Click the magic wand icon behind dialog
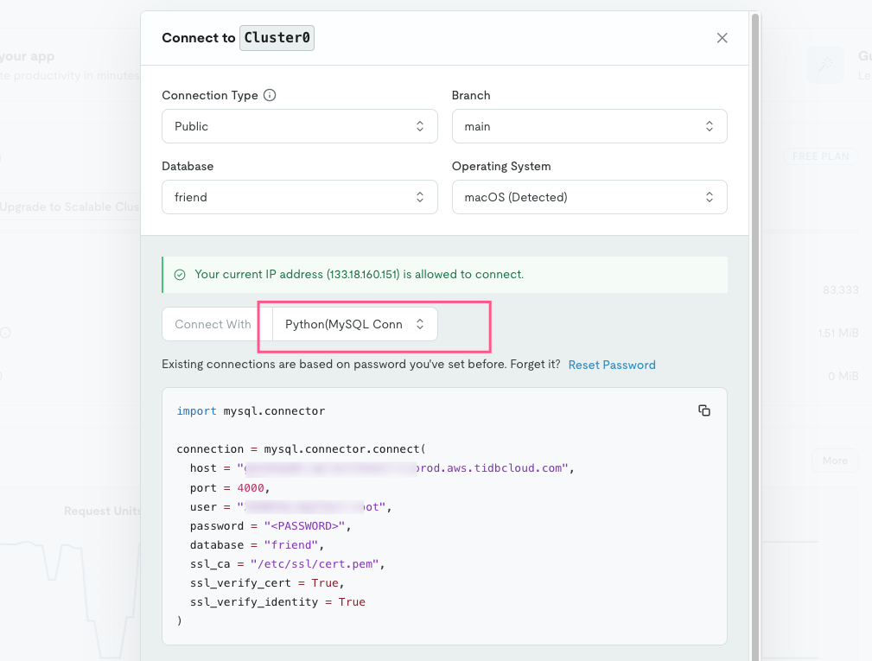This screenshot has width=872, height=661. [824, 65]
